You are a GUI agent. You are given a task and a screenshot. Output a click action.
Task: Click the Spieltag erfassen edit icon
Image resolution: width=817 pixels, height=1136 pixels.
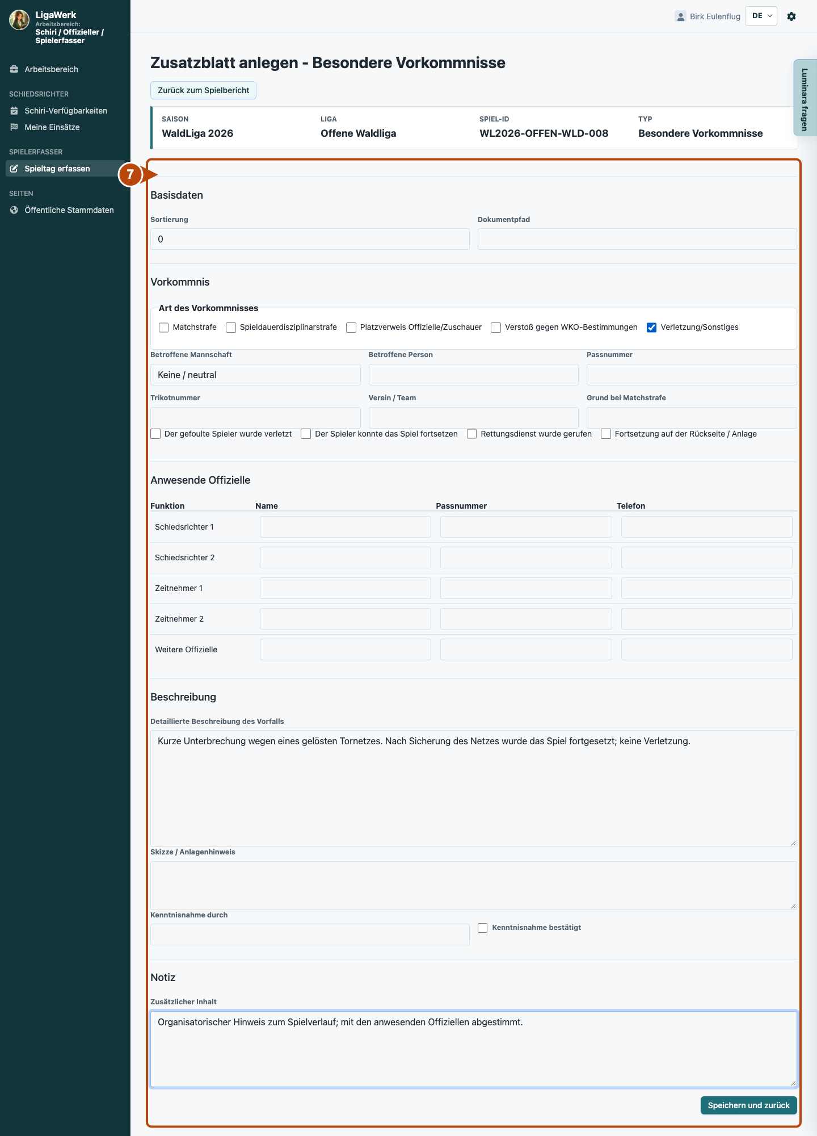14,169
